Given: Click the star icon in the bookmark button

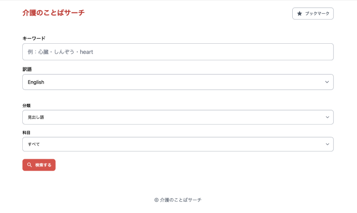Looking at the screenshot, I should click(x=299, y=14).
